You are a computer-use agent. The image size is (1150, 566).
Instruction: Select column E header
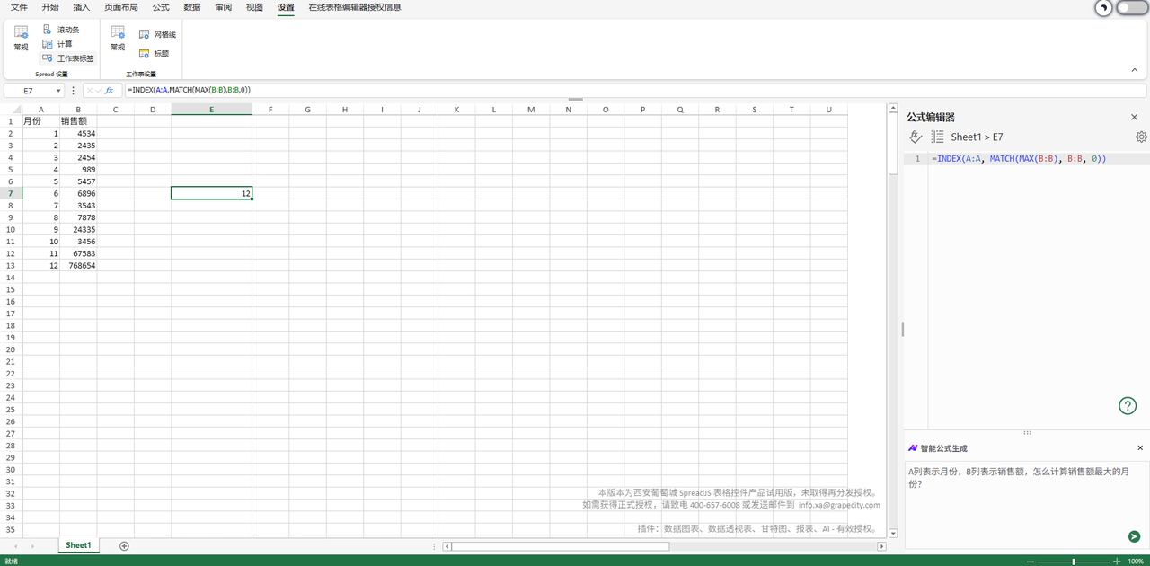(x=211, y=110)
